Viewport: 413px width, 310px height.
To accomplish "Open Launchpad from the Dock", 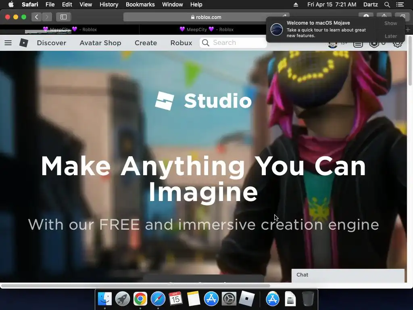I will [x=123, y=299].
